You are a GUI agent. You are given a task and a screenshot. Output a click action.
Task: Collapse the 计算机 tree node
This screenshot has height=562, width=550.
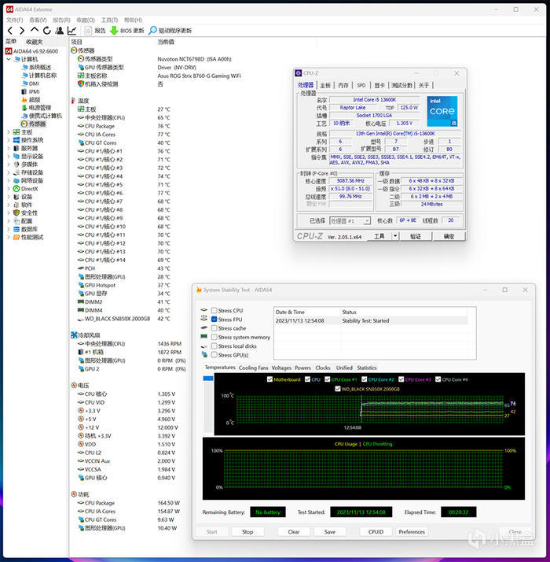coord(9,59)
